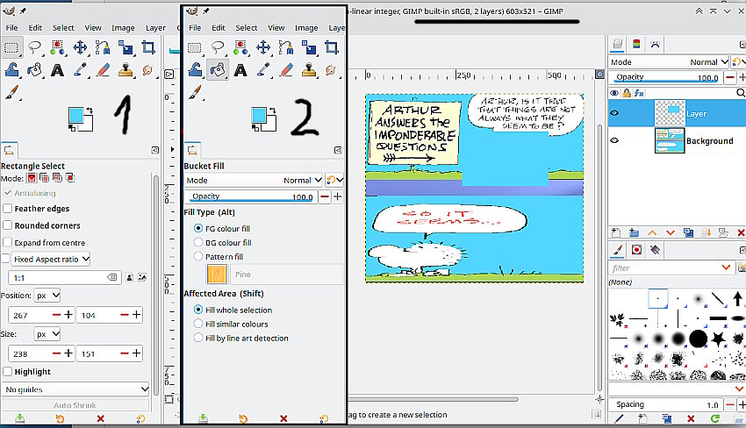Select Move tool in the Rectangle Select toolbox

[80, 47]
